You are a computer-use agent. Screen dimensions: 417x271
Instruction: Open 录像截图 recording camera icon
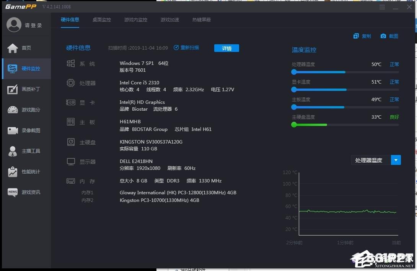[13, 130]
